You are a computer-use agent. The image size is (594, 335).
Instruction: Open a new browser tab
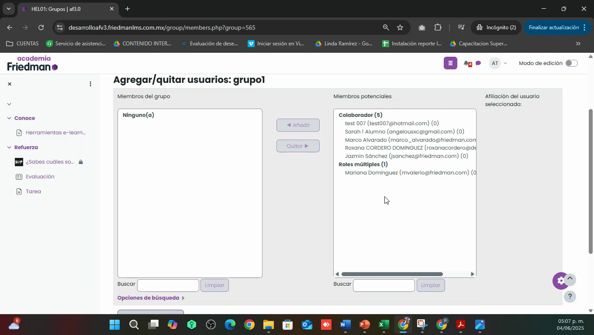pyautogui.click(x=127, y=9)
